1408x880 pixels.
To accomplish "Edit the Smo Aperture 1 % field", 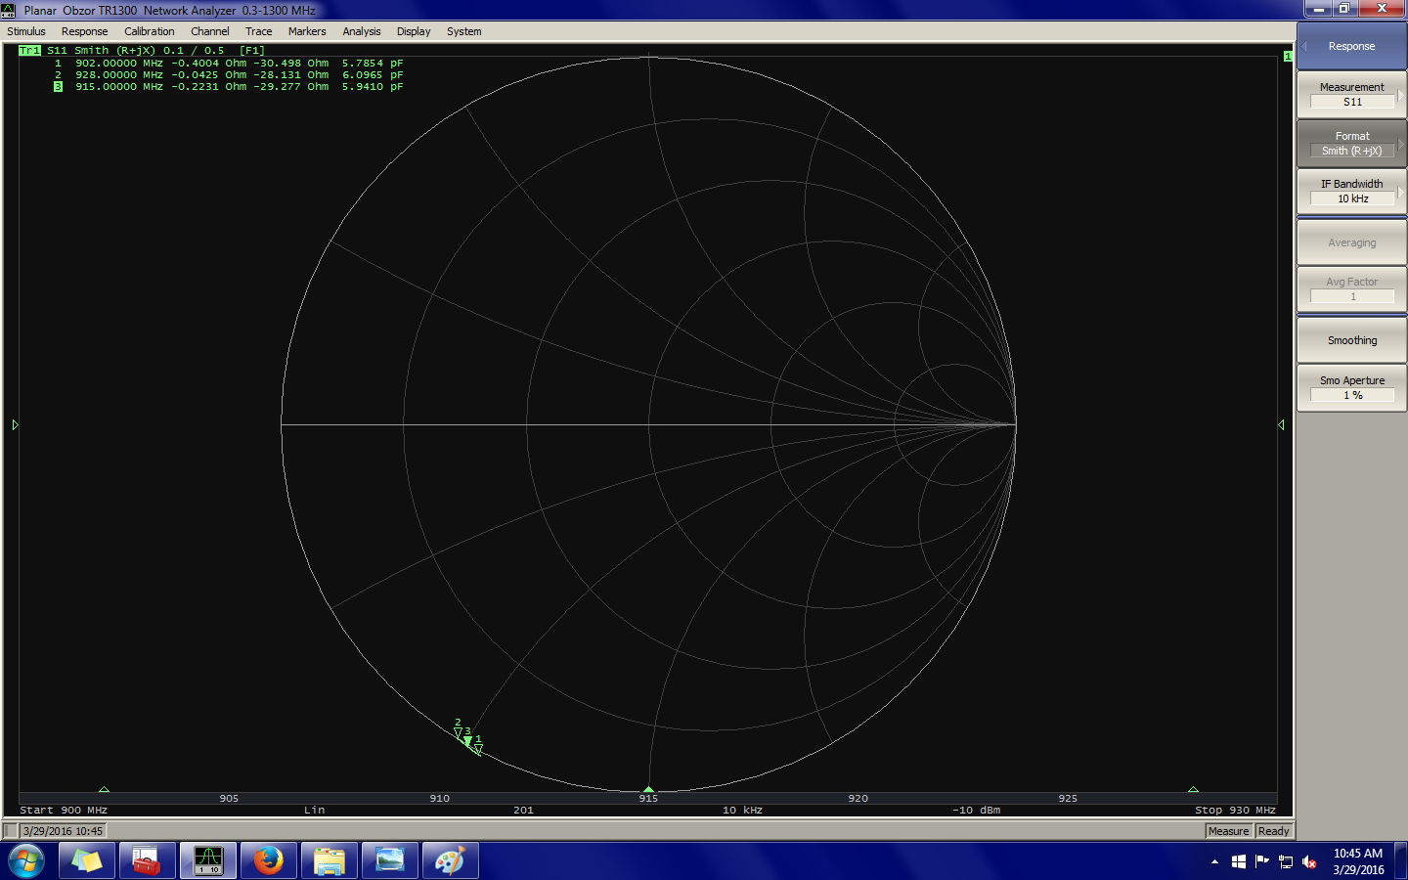I will (1351, 395).
